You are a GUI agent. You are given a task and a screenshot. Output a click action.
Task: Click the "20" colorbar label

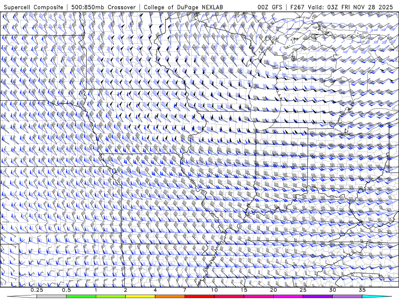tap(273, 290)
